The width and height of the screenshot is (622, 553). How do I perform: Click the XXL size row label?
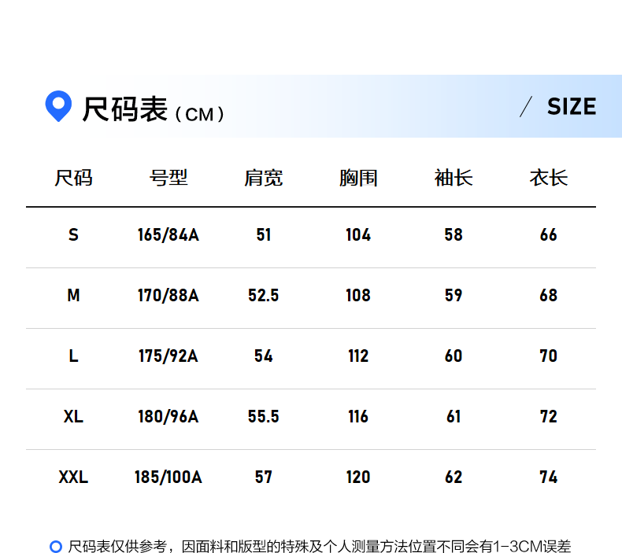coord(73,477)
